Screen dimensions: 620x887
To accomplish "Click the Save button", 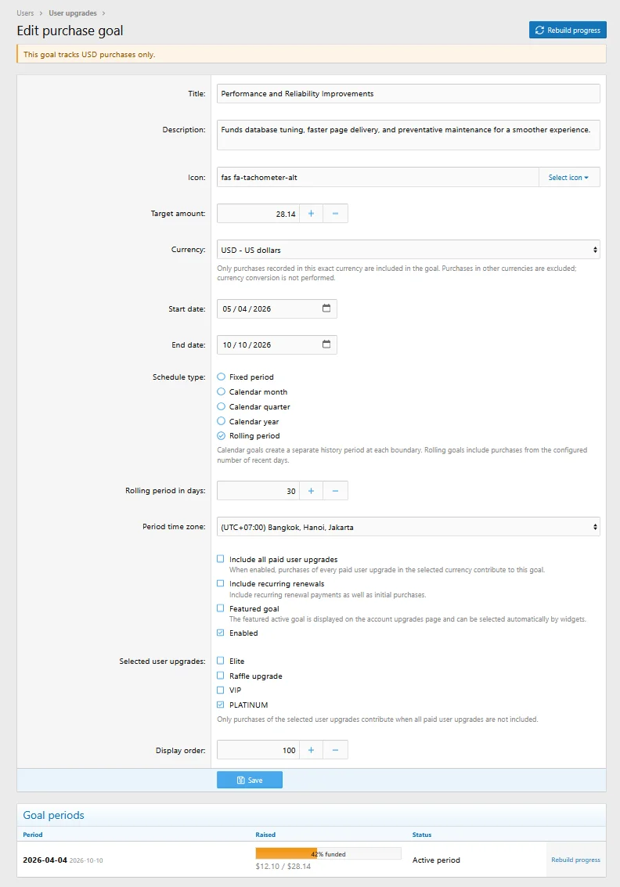I will coord(250,780).
